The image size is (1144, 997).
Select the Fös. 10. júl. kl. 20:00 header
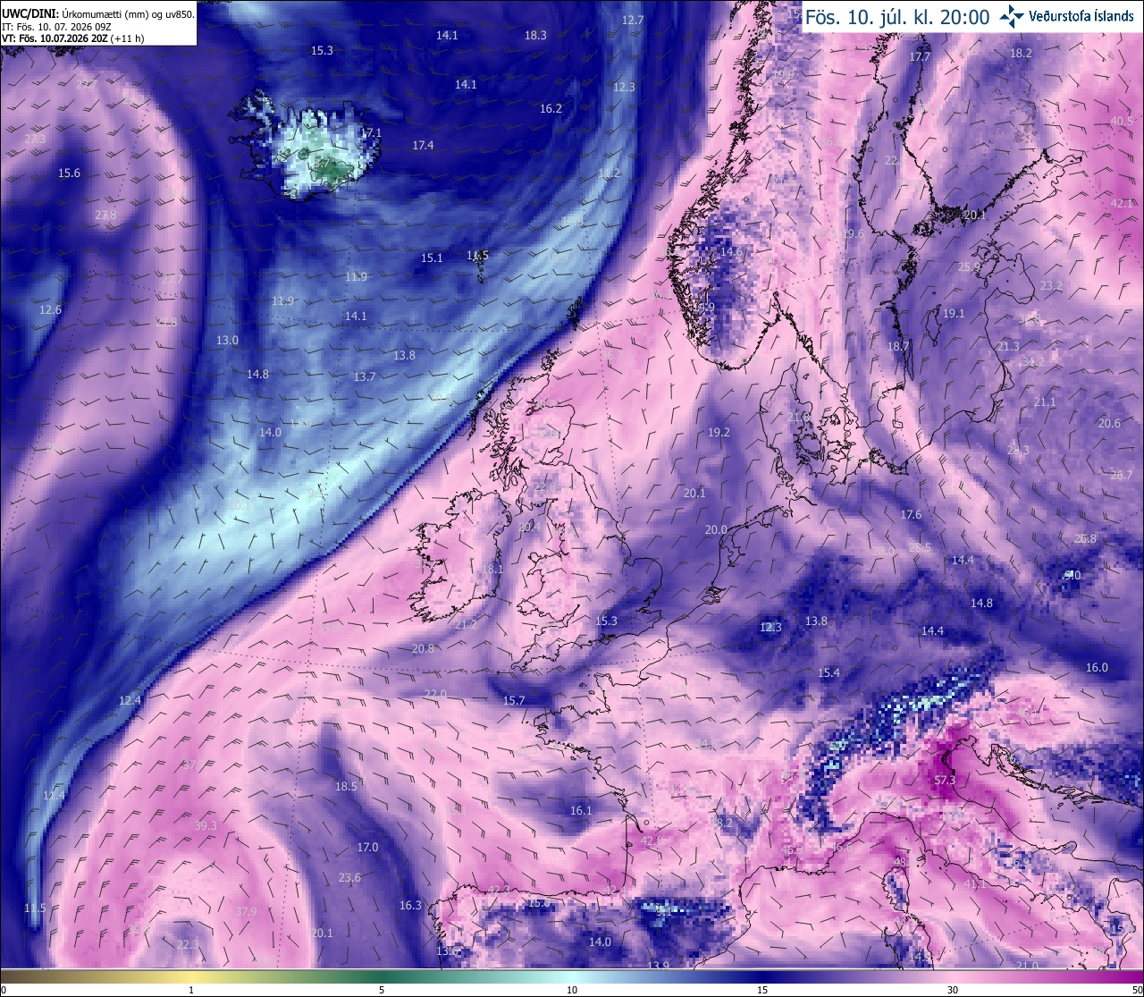pos(897,17)
